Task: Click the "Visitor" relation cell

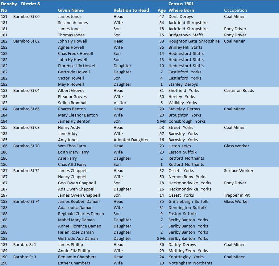Action: (x=120, y=103)
